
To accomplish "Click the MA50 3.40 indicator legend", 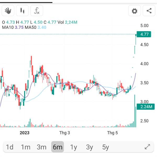I will (35, 27).
